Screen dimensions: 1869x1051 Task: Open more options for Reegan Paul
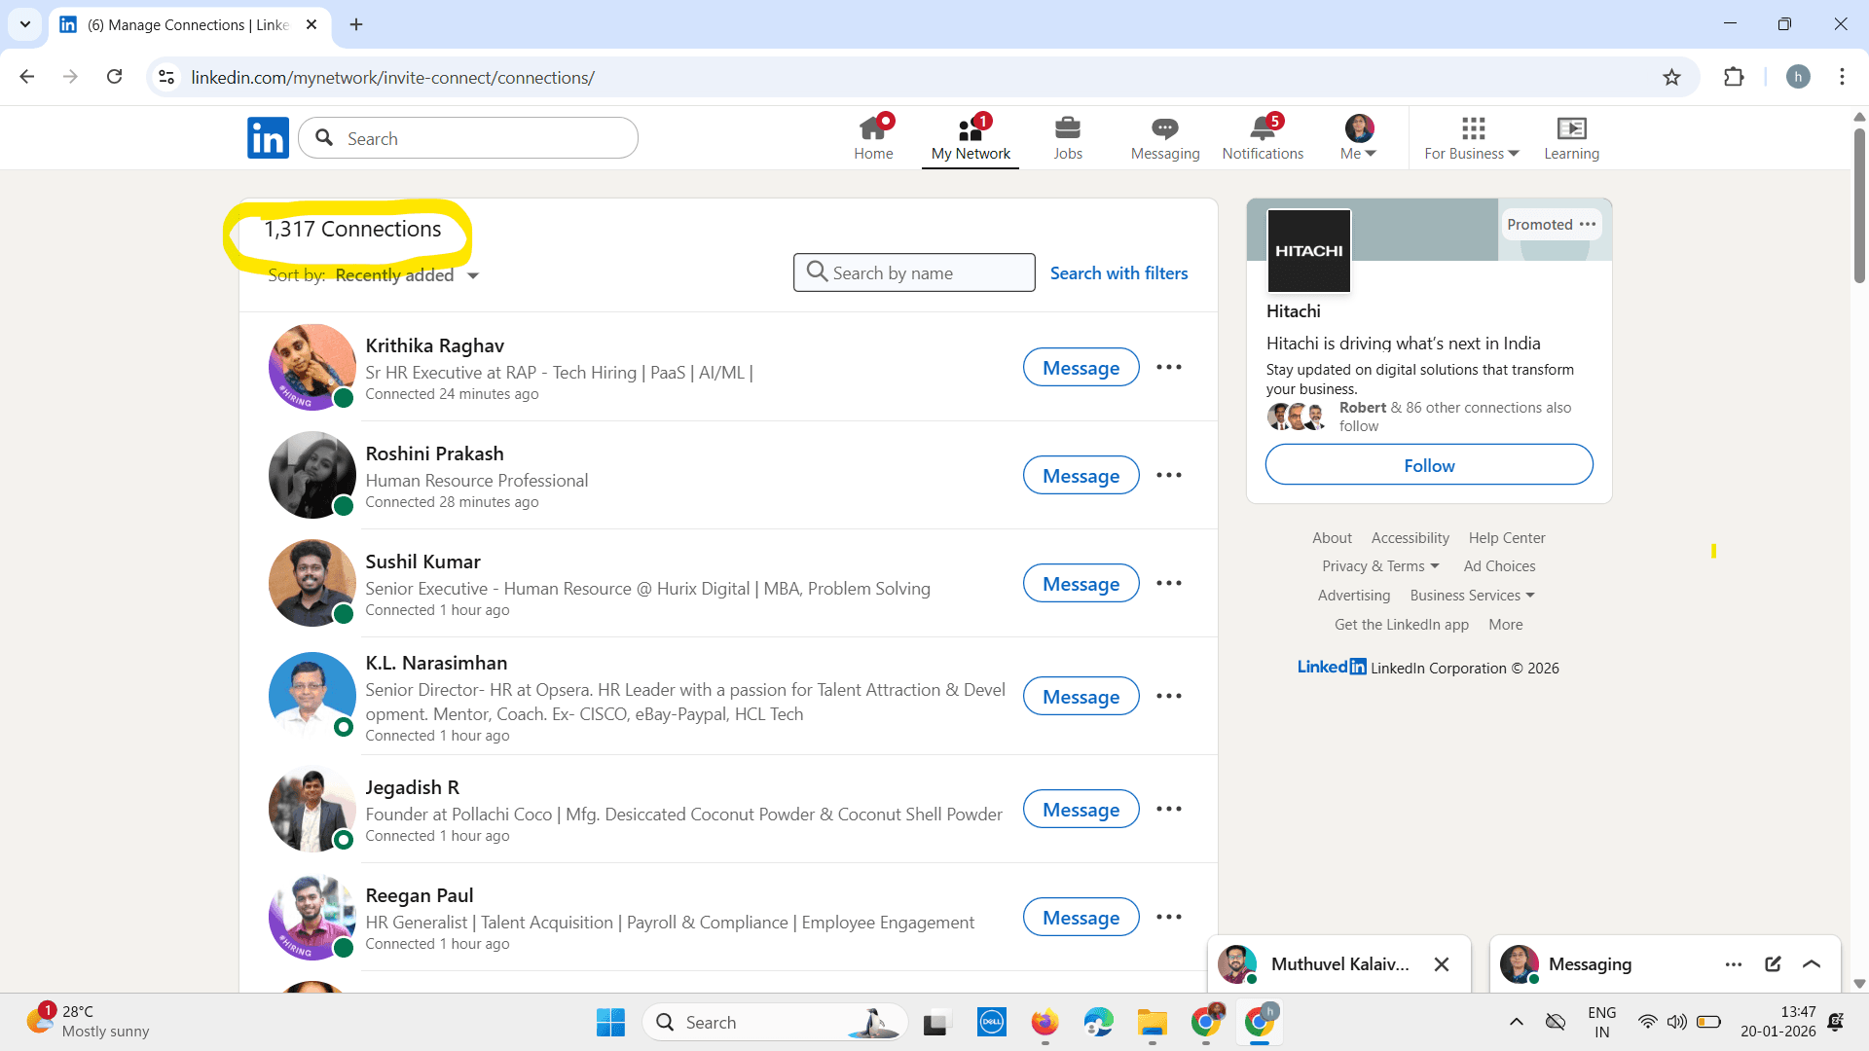[1168, 917]
